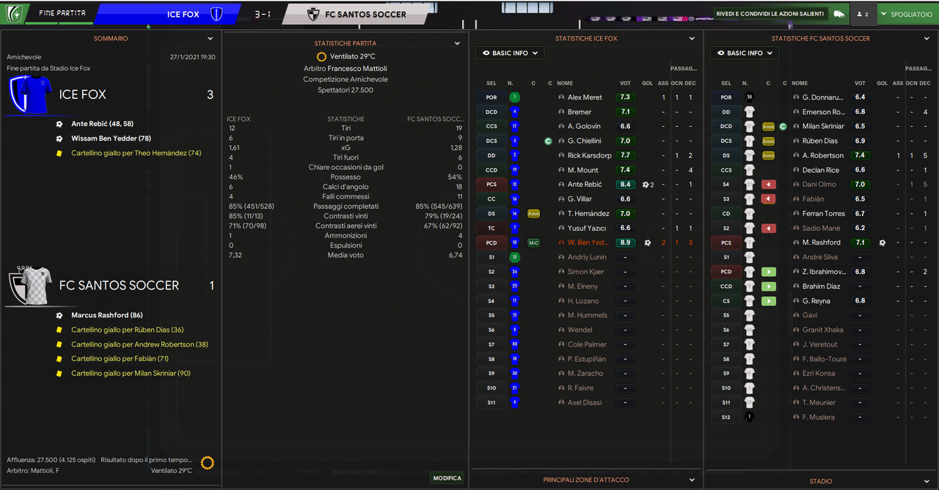Open player Declan Rice profile
Image resolution: width=939 pixels, height=490 pixels.
821,170
